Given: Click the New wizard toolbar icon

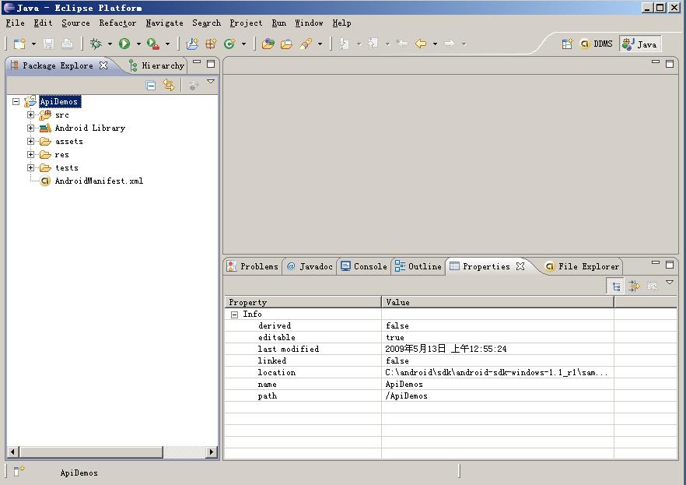Looking at the screenshot, I should coord(19,44).
